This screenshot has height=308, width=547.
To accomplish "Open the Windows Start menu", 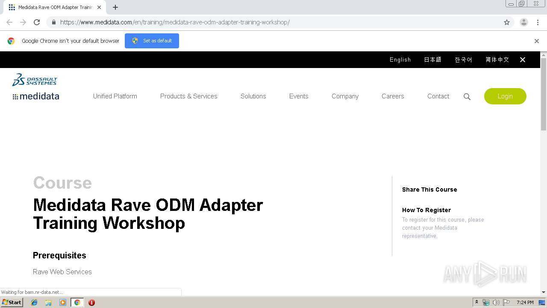I will [x=12, y=302].
